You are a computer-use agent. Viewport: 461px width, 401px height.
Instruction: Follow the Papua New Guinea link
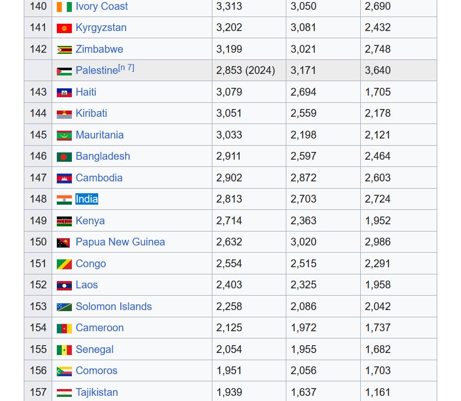pyautogui.click(x=120, y=242)
